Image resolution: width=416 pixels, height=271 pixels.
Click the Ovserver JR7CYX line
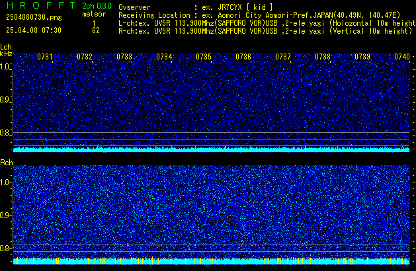(196, 7)
